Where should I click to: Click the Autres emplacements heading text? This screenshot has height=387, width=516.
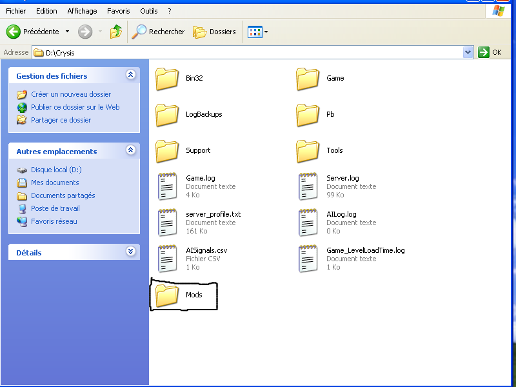tap(57, 152)
